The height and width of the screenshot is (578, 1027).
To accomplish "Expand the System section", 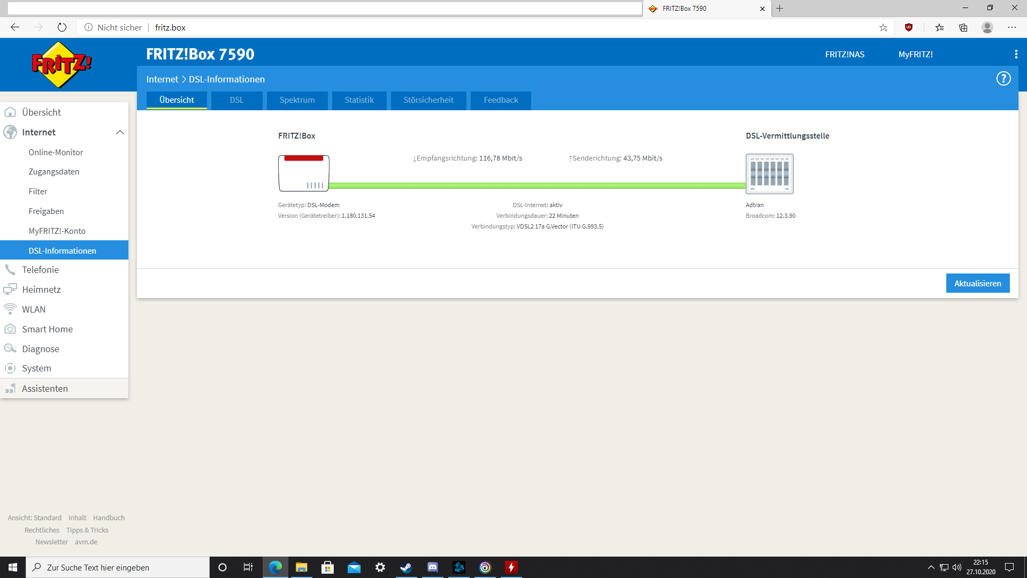I will click(36, 368).
